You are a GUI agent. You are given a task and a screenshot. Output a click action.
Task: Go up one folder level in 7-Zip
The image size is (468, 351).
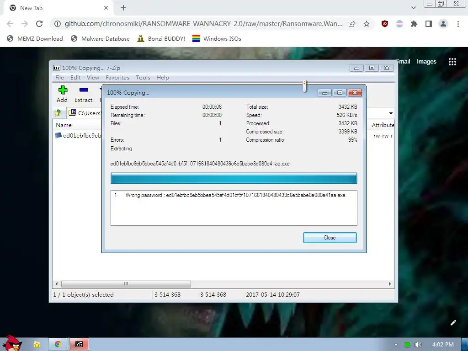pos(58,113)
